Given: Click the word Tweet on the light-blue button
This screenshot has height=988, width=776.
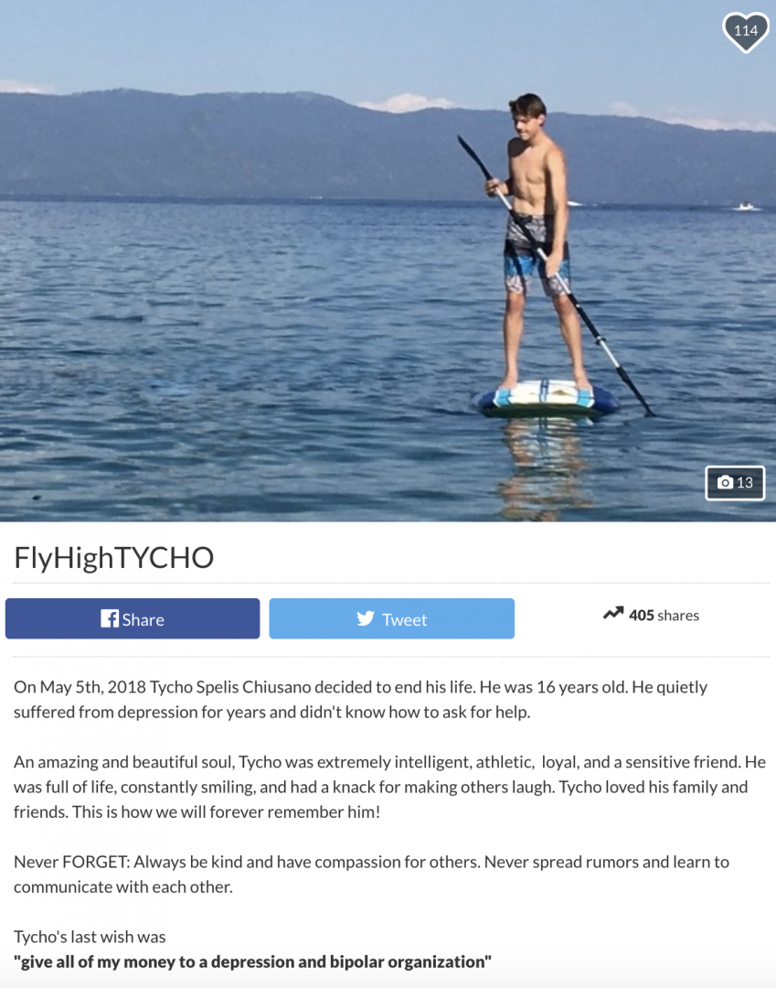Looking at the screenshot, I should coord(405,619).
